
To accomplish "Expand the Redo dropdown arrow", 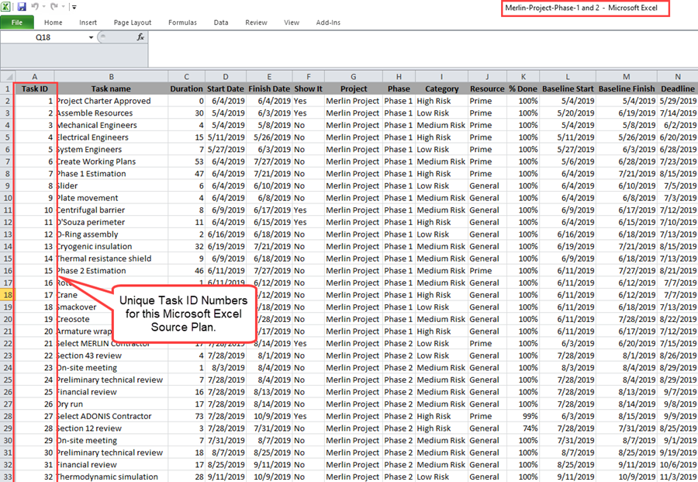I will click(62, 7).
